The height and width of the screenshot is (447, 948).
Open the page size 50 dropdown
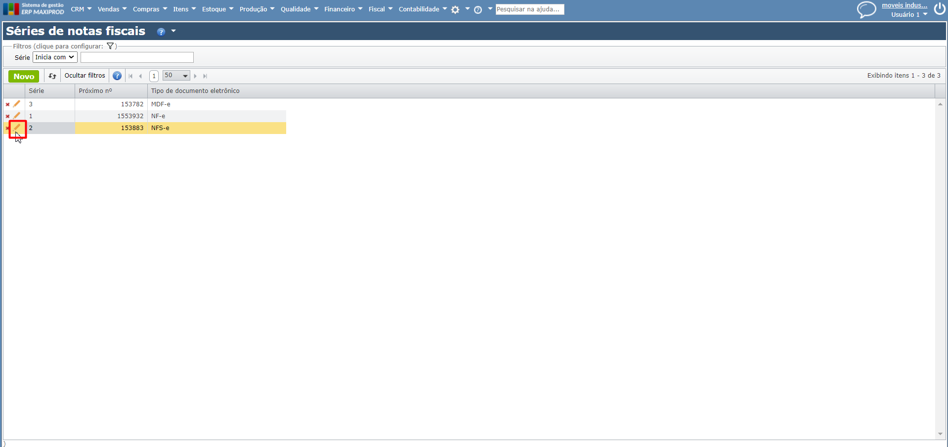[176, 76]
